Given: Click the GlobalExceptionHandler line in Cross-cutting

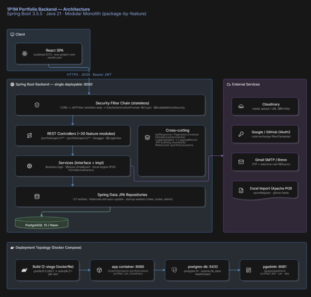Looking at the screenshot, I should point(170,137).
